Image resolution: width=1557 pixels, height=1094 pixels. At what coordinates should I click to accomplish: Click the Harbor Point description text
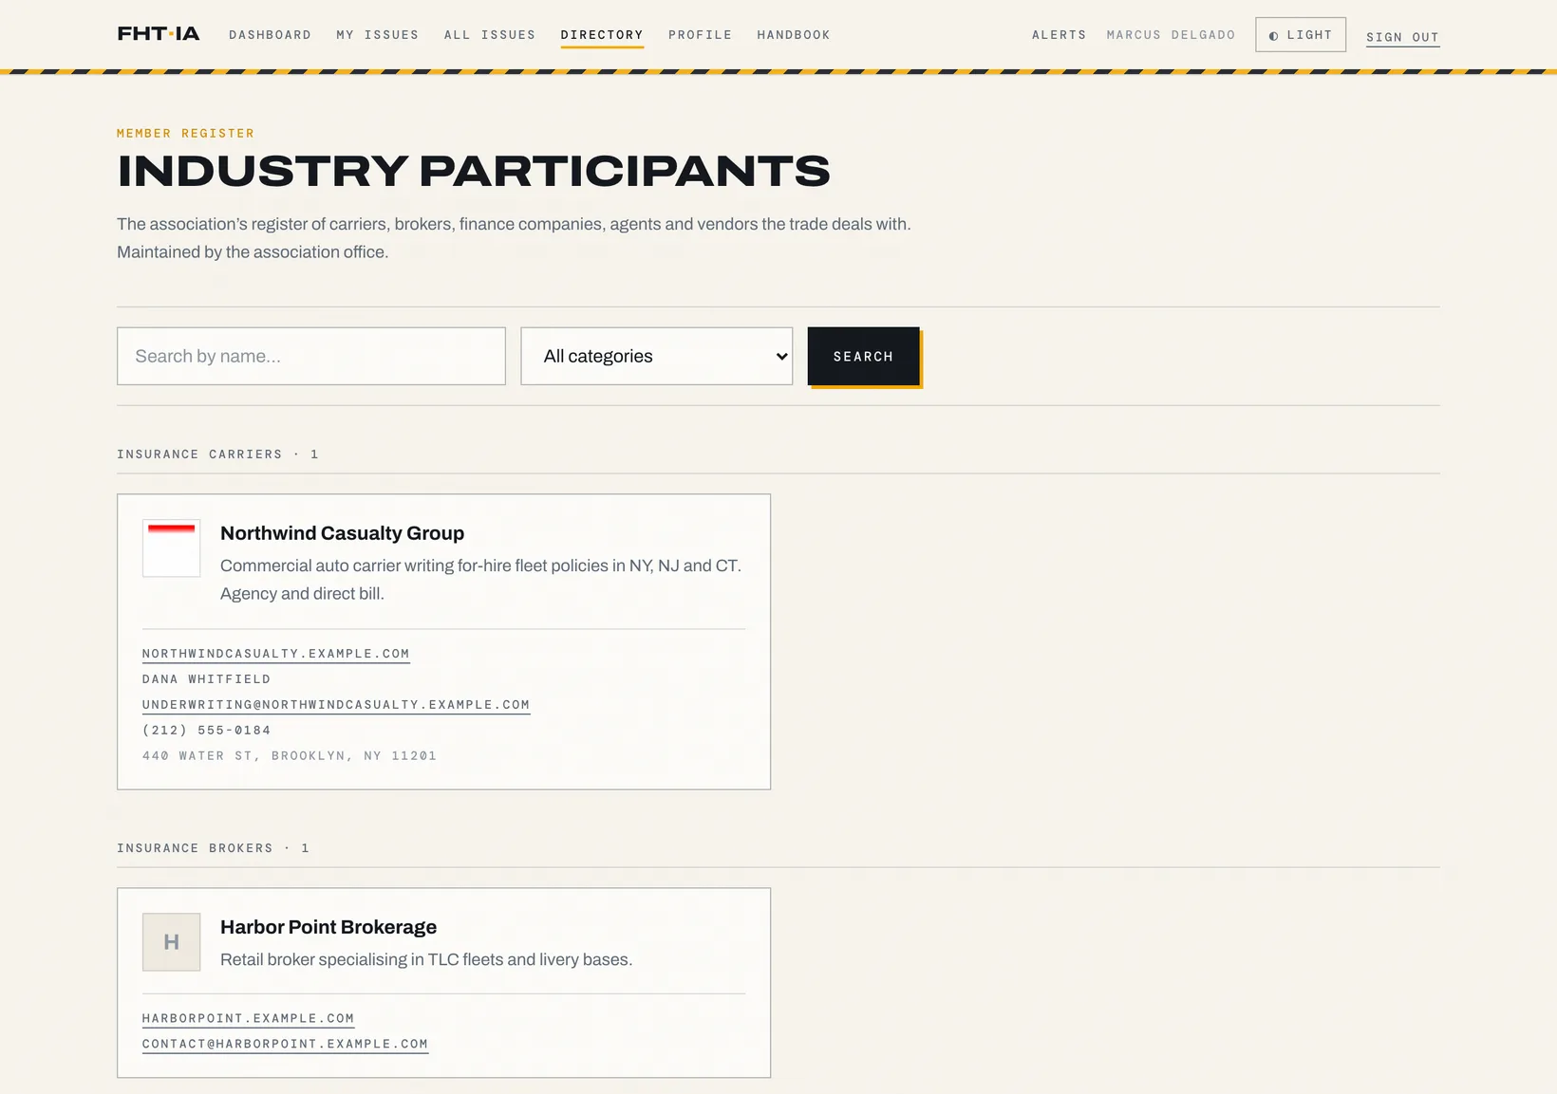(426, 959)
